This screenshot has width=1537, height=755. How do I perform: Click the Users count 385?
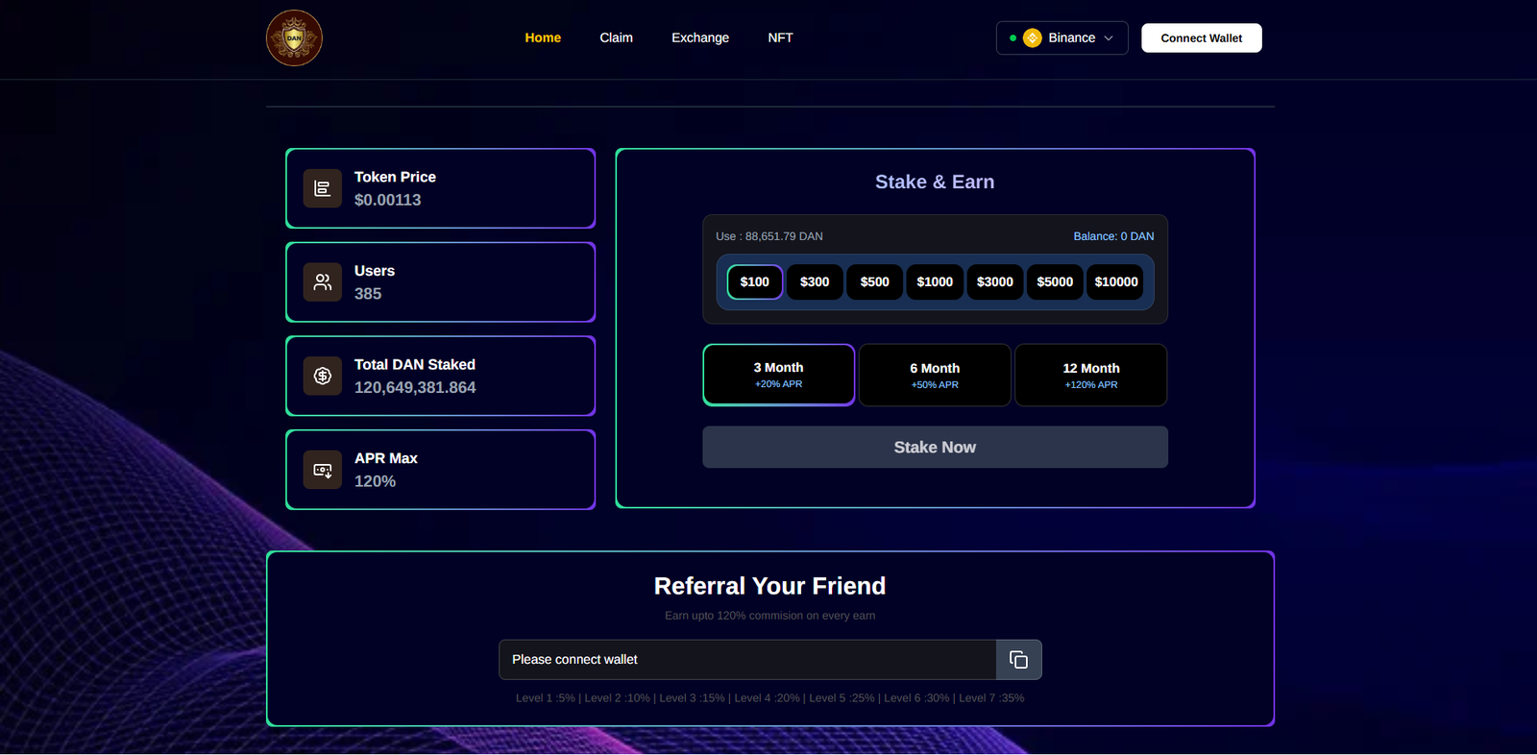pyautogui.click(x=368, y=294)
